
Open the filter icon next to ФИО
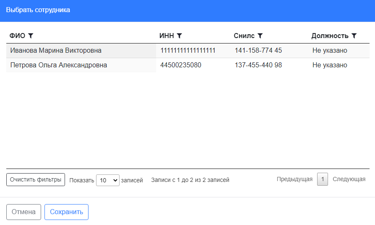[31, 36]
